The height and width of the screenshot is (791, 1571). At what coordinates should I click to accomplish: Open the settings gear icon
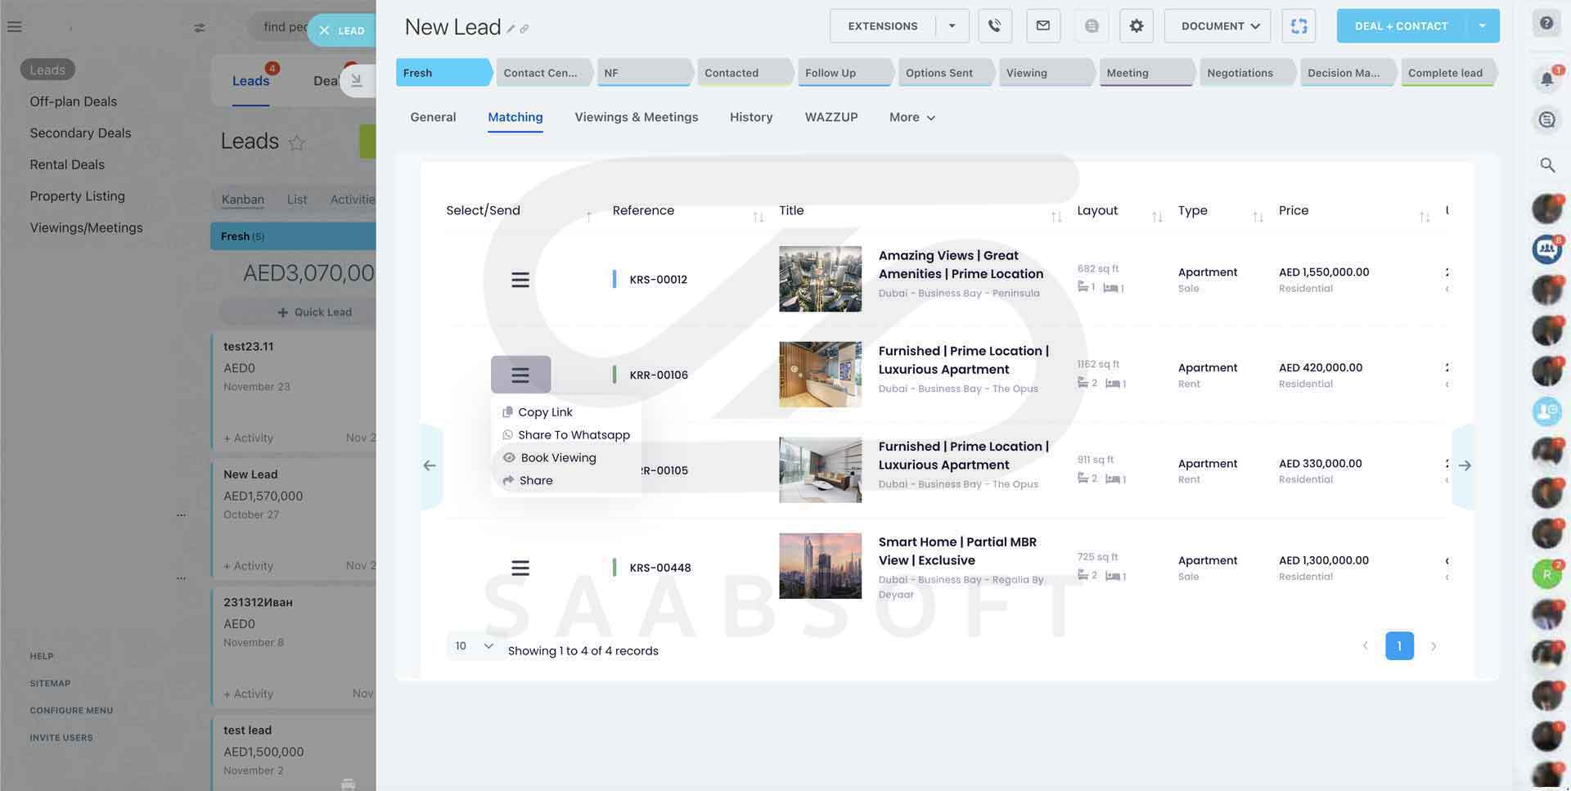click(1136, 26)
